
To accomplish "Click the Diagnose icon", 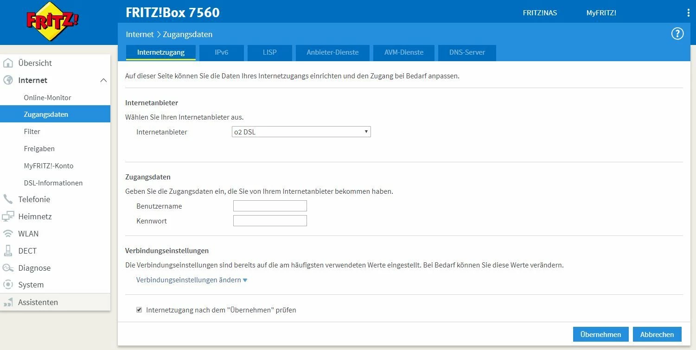I will click(8, 268).
